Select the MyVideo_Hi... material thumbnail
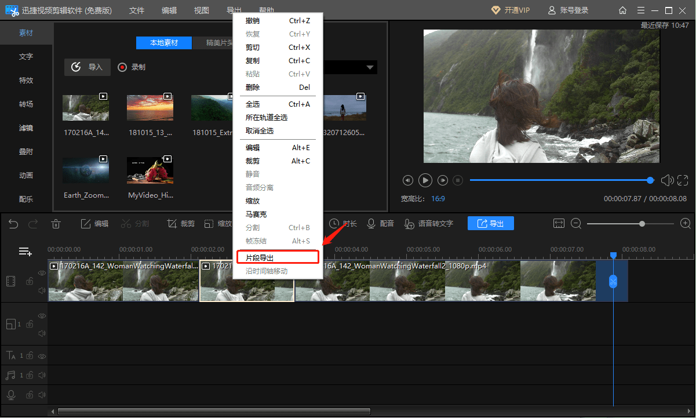This screenshot has width=696, height=418. 150,170
